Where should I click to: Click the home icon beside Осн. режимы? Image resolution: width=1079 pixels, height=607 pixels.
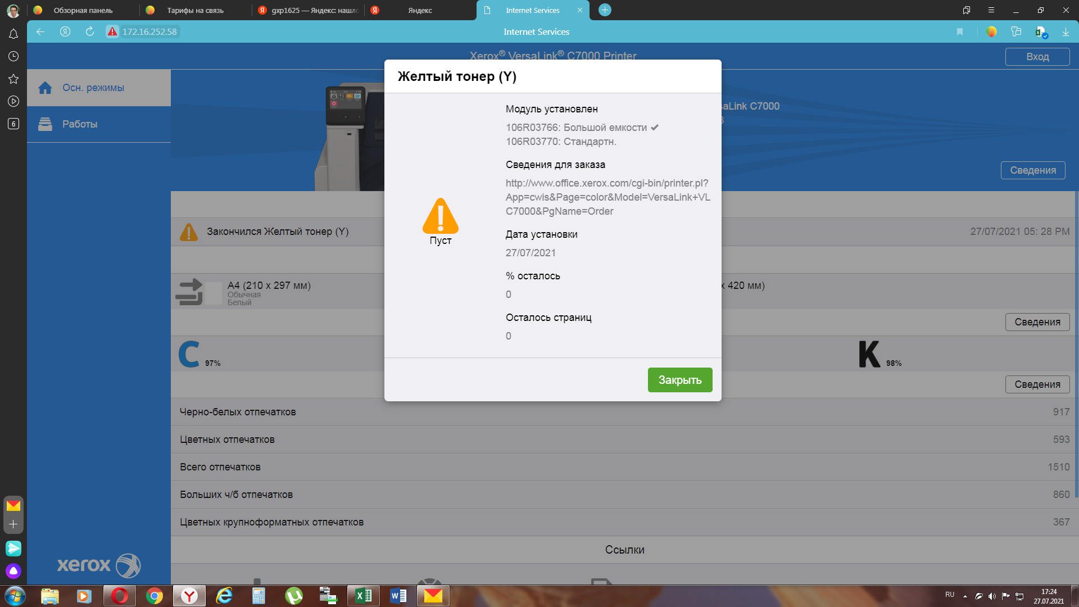click(x=45, y=88)
